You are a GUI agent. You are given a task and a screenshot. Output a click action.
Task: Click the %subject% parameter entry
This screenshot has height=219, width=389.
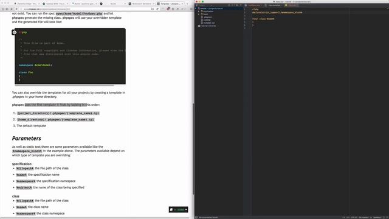point(24,187)
